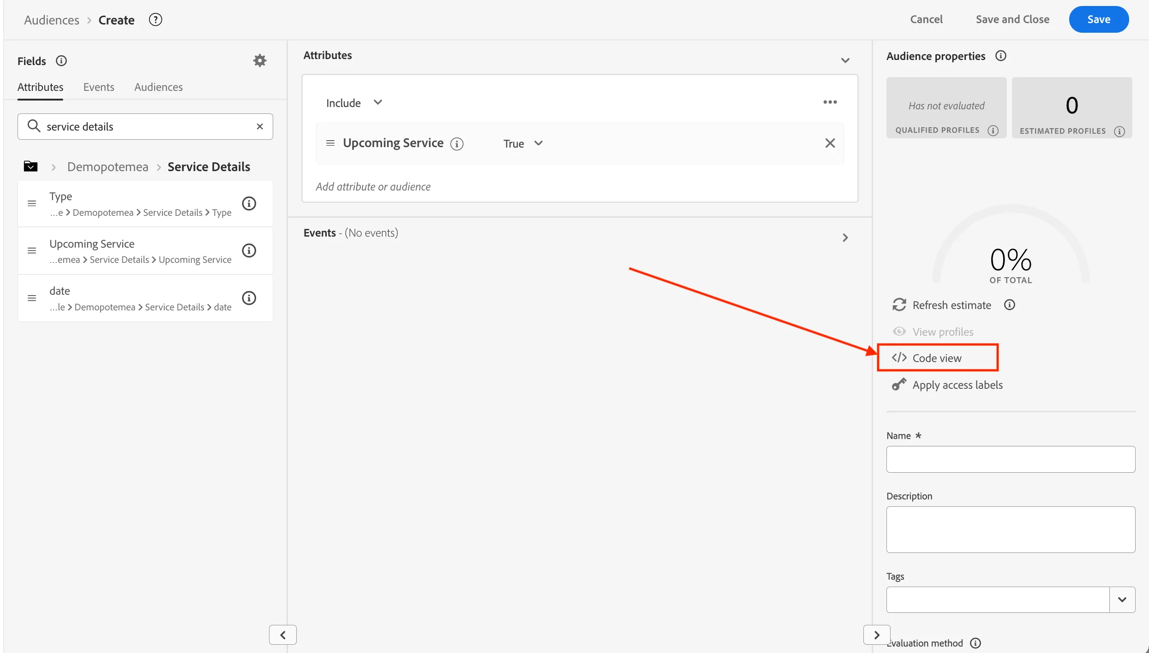Viewport: 1149px width, 653px height.
Task: Focus the audience Name input field
Action: pos(1011,459)
